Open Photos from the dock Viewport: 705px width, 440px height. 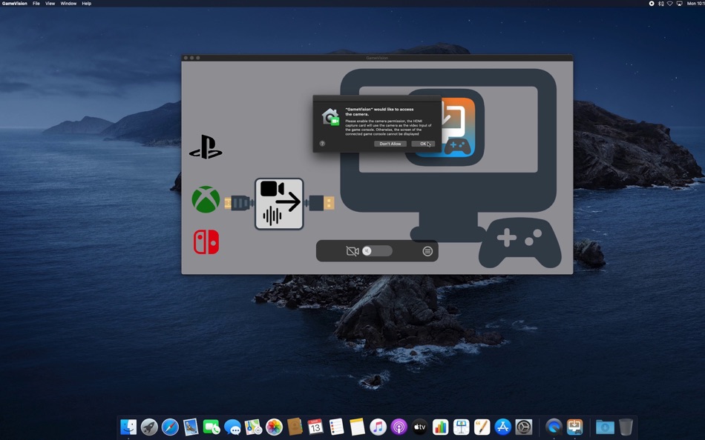[x=274, y=427]
